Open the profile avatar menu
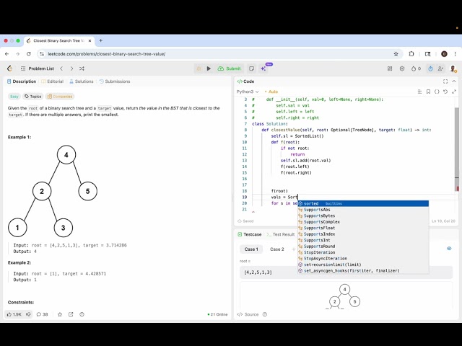The height and width of the screenshot is (346, 462). 453,69
